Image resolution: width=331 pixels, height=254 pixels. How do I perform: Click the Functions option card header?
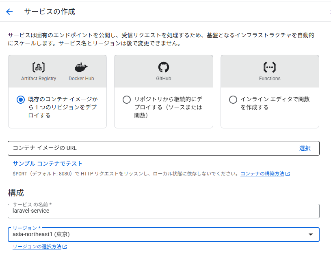(x=270, y=71)
